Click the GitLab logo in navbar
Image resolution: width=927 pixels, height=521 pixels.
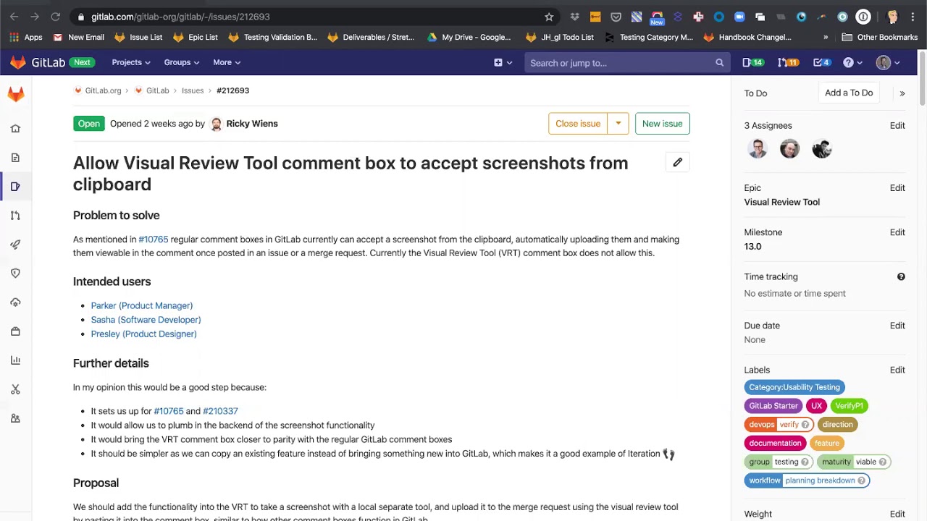pyautogui.click(x=38, y=63)
